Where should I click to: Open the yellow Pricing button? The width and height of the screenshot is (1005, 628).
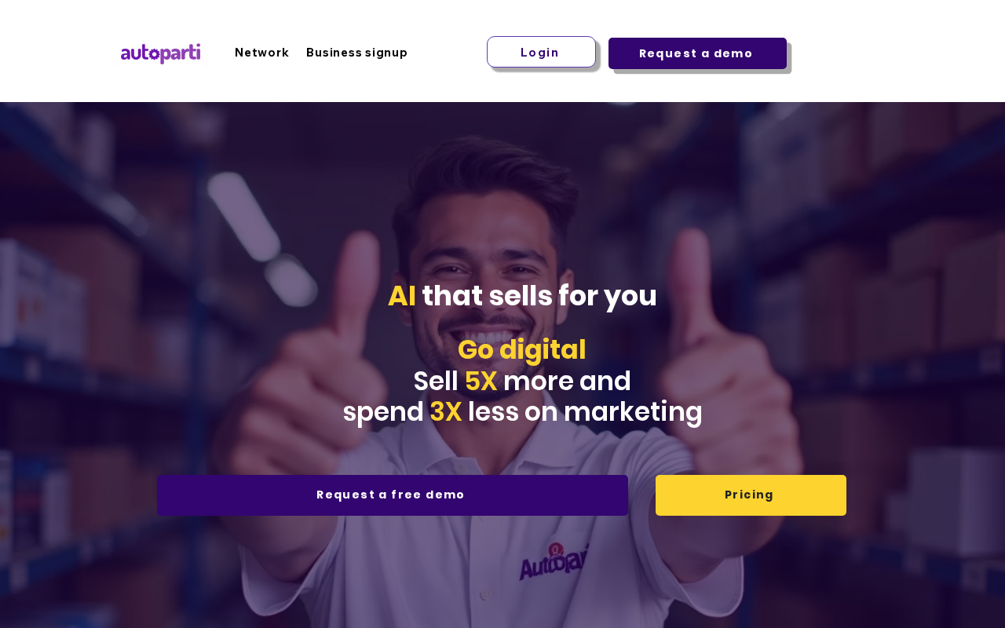tap(751, 495)
